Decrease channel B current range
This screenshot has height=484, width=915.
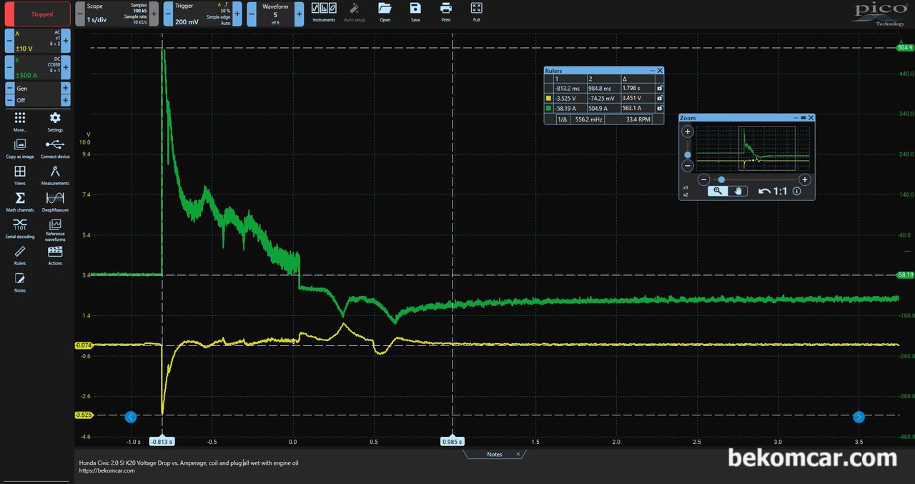coord(9,67)
